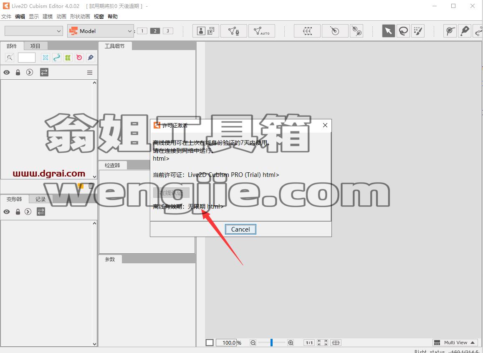Select the brush selection tool
The image size is (483, 353).
tap(418, 31)
